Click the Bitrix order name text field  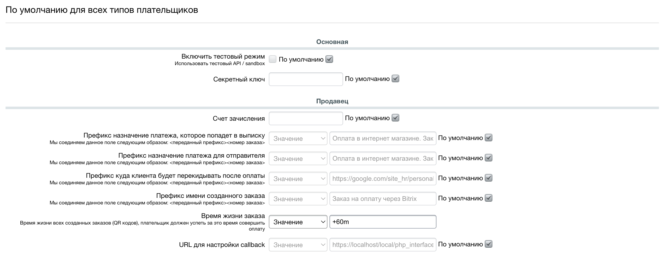coord(383,199)
